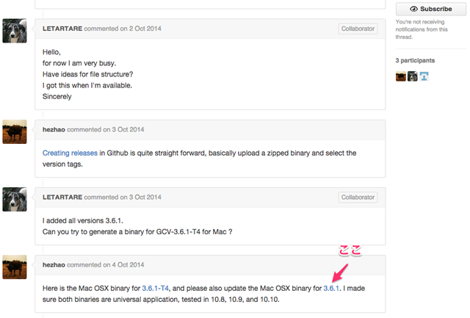Open the blue T participant avatar
The height and width of the screenshot is (318, 470).
coord(424,76)
